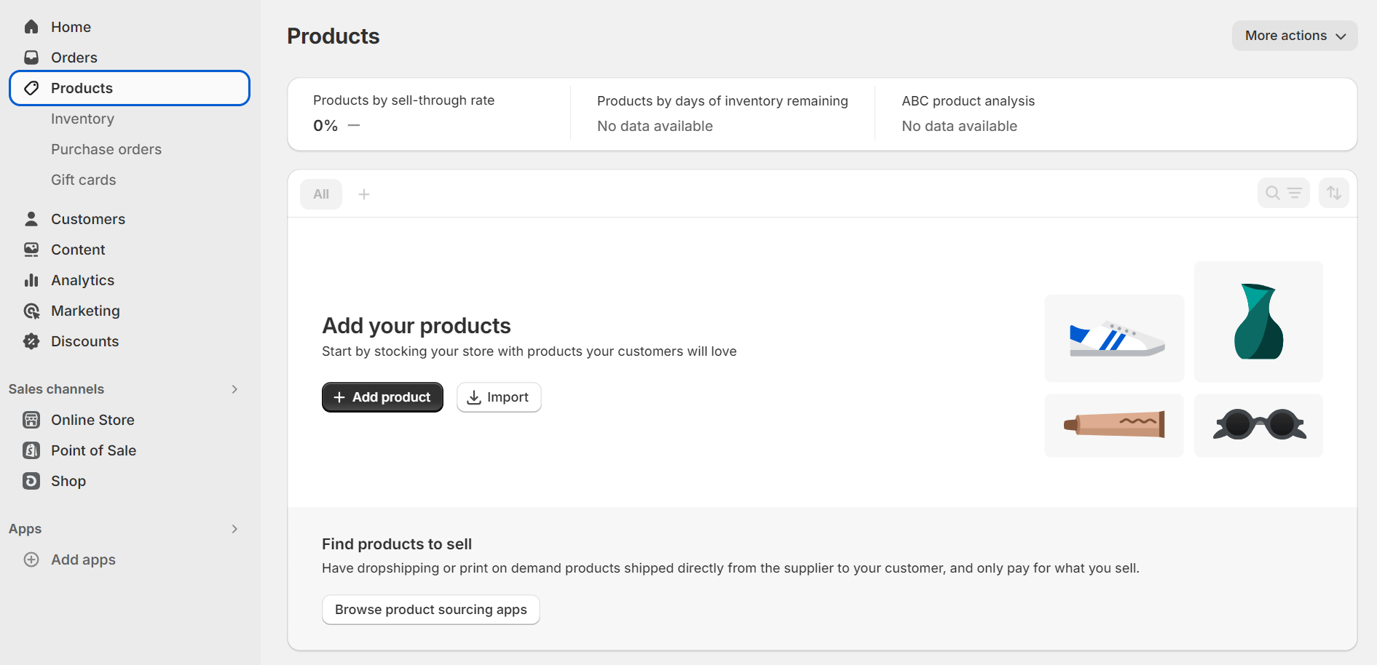Expand Apps section chevron
Viewport: 1377px width, 665px height.
pos(234,529)
